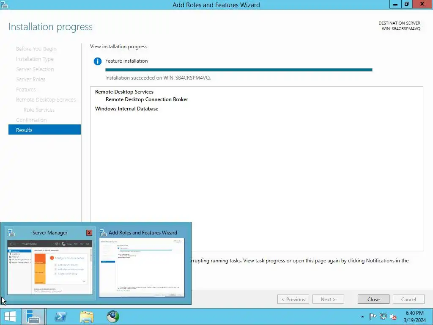Click the Feature installation info icon

tap(98, 61)
